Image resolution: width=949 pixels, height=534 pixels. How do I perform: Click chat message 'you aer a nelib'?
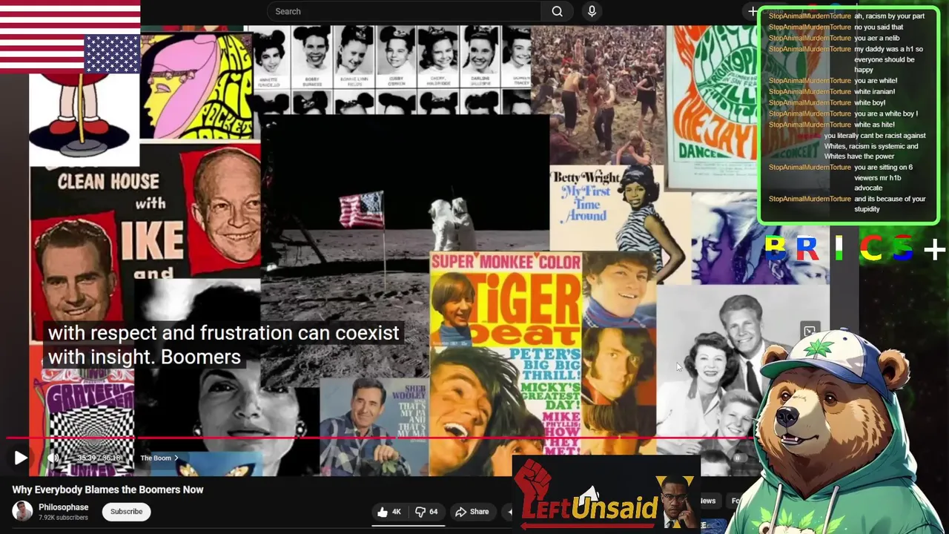(x=877, y=38)
